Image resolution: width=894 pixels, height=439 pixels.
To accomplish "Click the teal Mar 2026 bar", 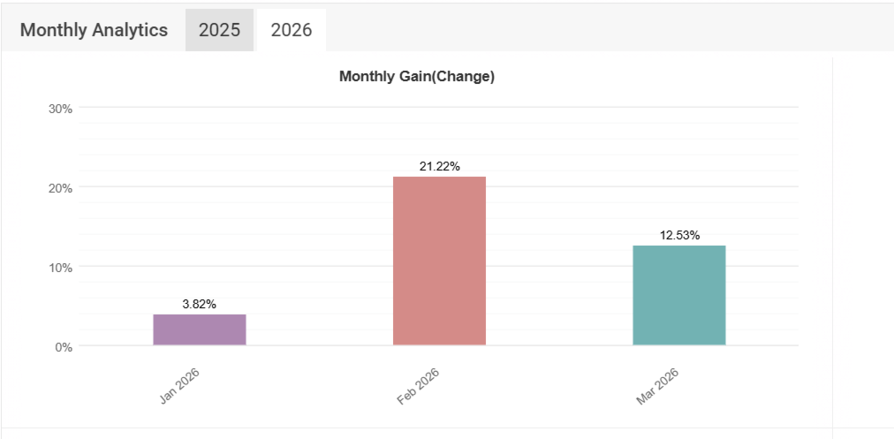I will (x=679, y=295).
